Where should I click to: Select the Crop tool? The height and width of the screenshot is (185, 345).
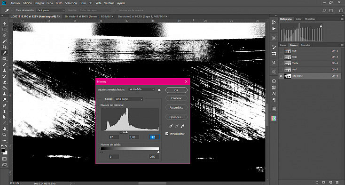point(4,47)
